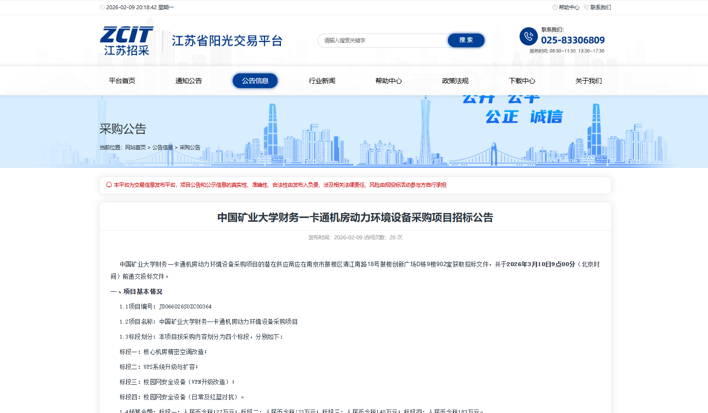The width and height of the screenshot is (708, 413).
Task: Click the question mark icon beside 帮助中心
Action: pos(555,7)
